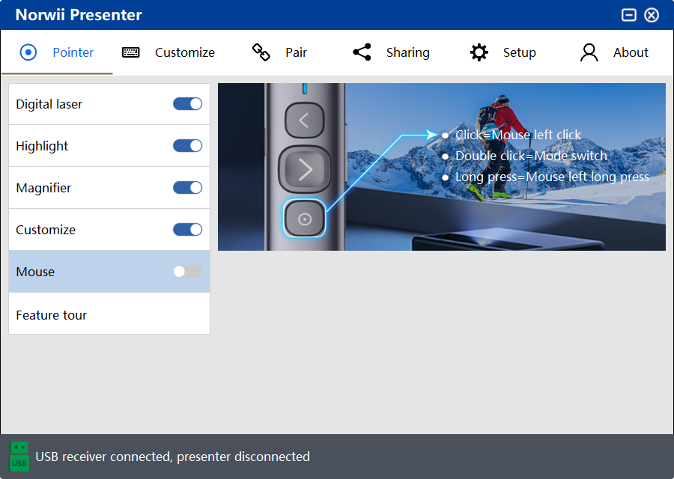Click the About person icon
The image size is (674, 479).
click(x=589, y=52)
